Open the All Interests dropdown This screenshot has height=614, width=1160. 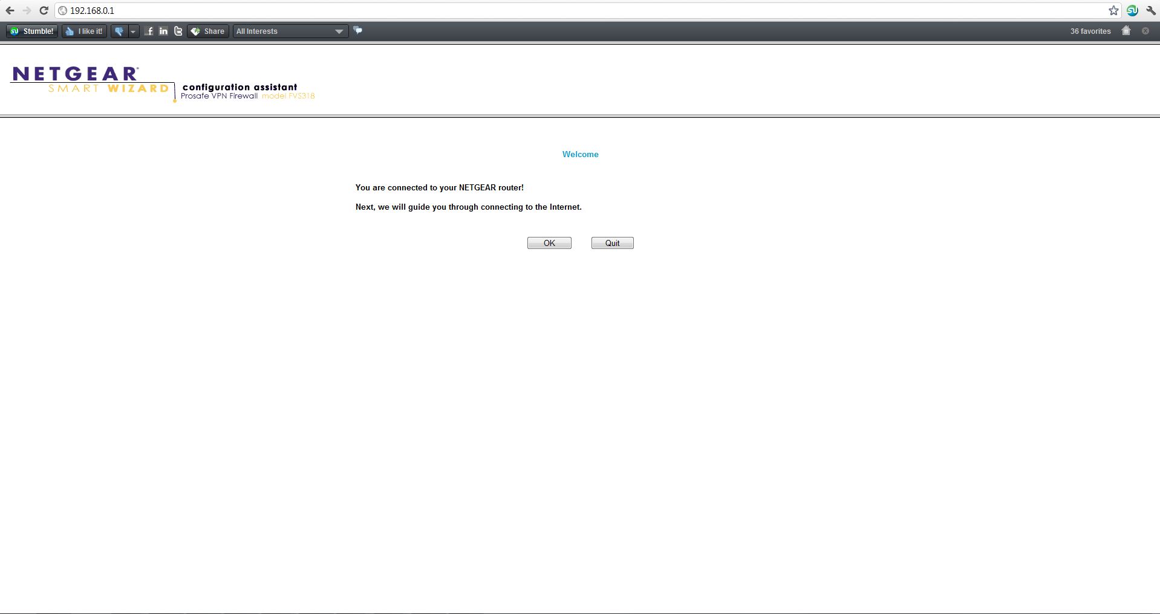click(x=290, y=31)
